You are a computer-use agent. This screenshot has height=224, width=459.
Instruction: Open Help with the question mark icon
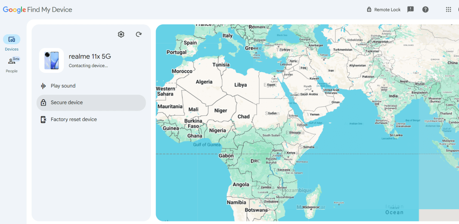[x=426, y=9]
